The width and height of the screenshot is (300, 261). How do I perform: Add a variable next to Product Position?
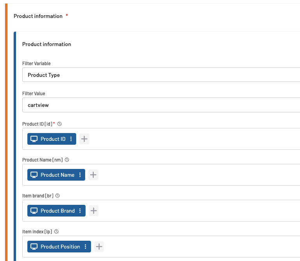(x=99, y=247)
